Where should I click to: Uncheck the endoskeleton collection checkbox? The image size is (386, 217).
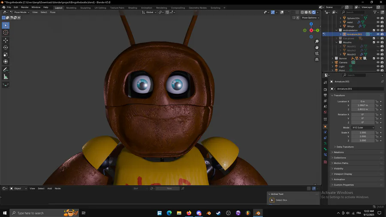374,30
